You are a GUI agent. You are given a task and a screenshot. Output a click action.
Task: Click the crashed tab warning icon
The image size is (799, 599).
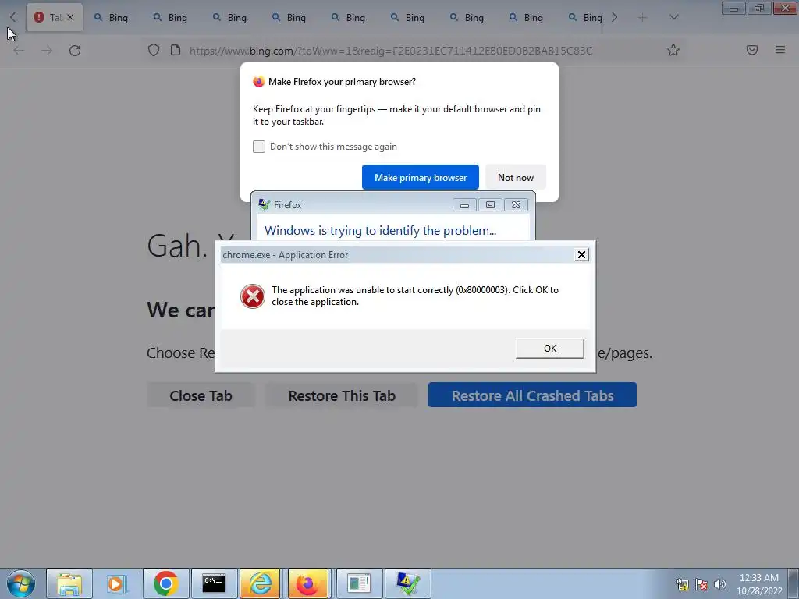click(x=39, y=17)
